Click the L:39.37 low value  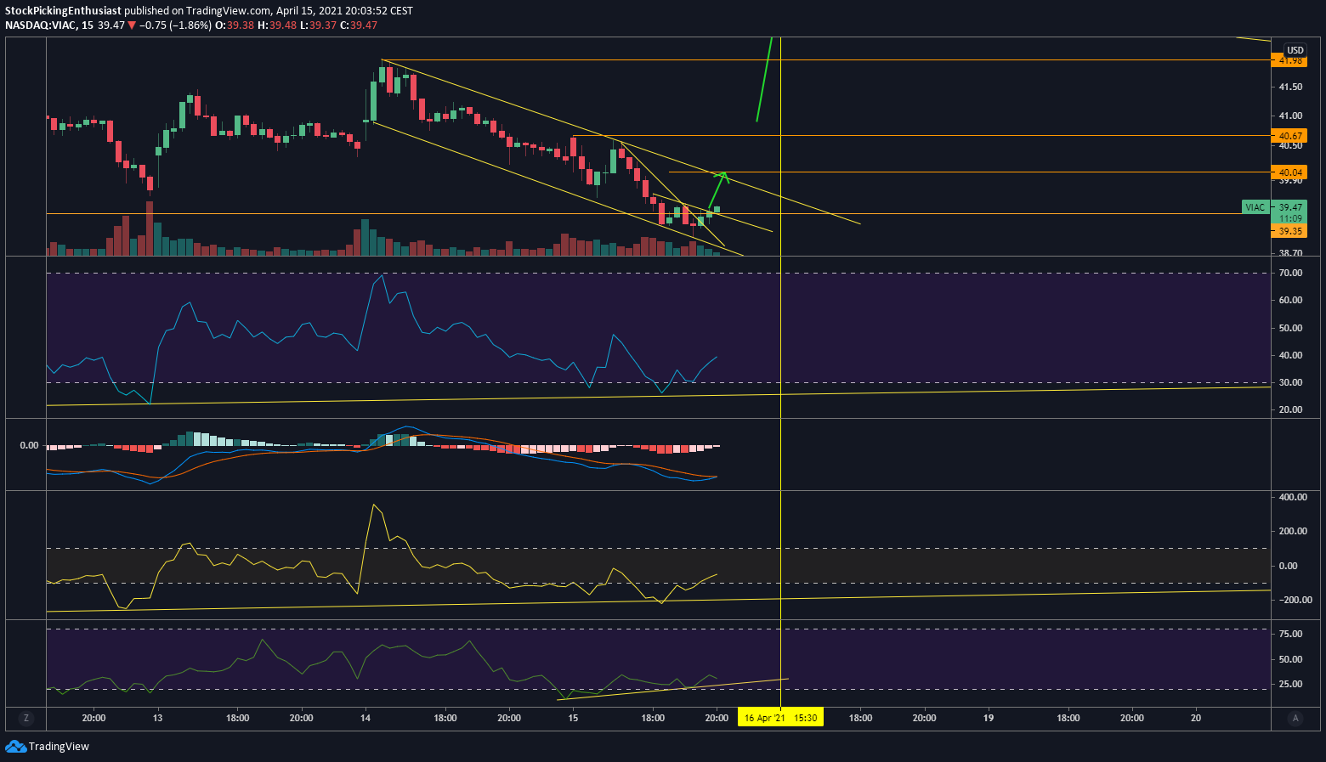(x=319, y=25)
